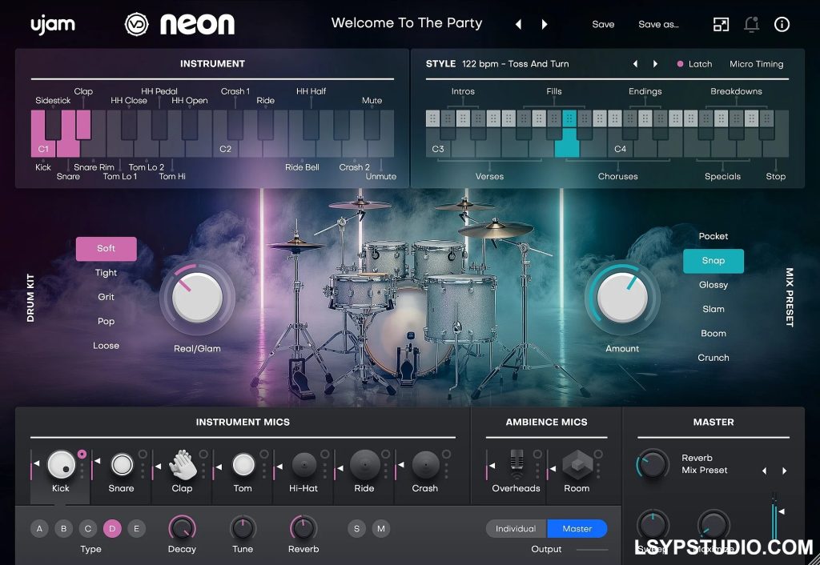This screenshot has height=565, width=820.
Task: Select the Crash cymbal icon
Action: (x=425, y=464)
